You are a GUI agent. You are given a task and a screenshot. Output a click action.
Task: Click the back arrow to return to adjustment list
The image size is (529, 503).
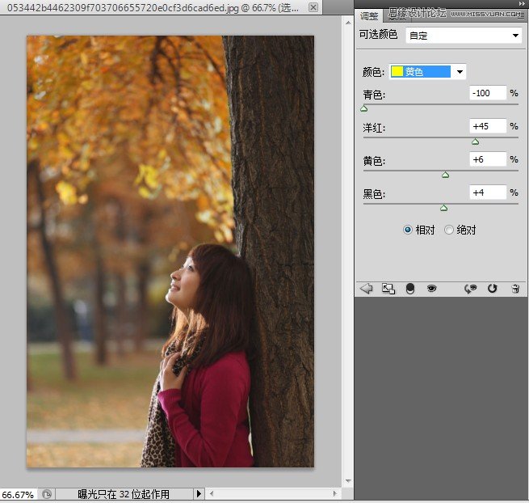[x=366, y=289]
